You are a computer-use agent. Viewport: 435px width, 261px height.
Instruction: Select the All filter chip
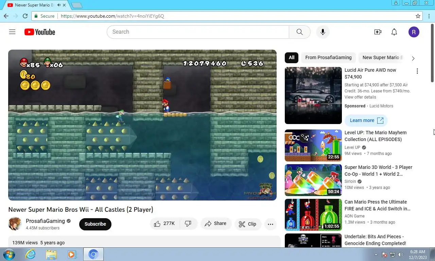(x=292, y=57)
